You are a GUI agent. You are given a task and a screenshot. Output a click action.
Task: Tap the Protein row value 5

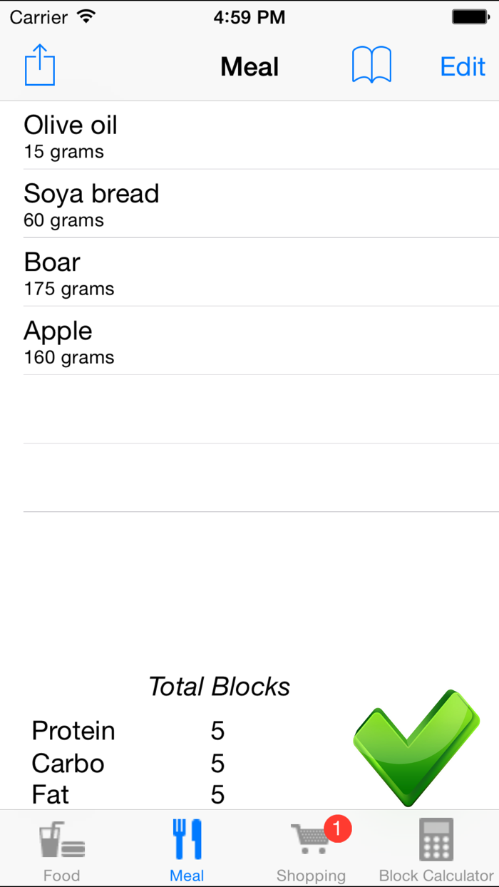217,731
